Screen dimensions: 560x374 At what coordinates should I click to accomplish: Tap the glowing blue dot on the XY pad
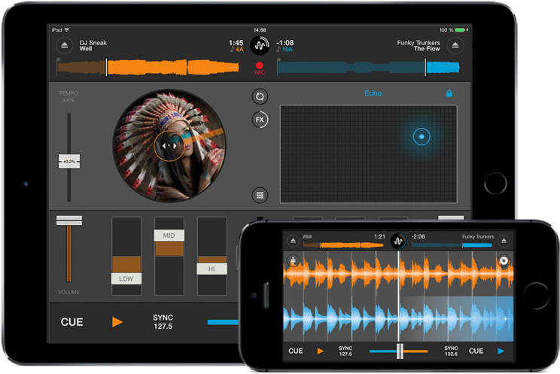click(x=422, y=136)
